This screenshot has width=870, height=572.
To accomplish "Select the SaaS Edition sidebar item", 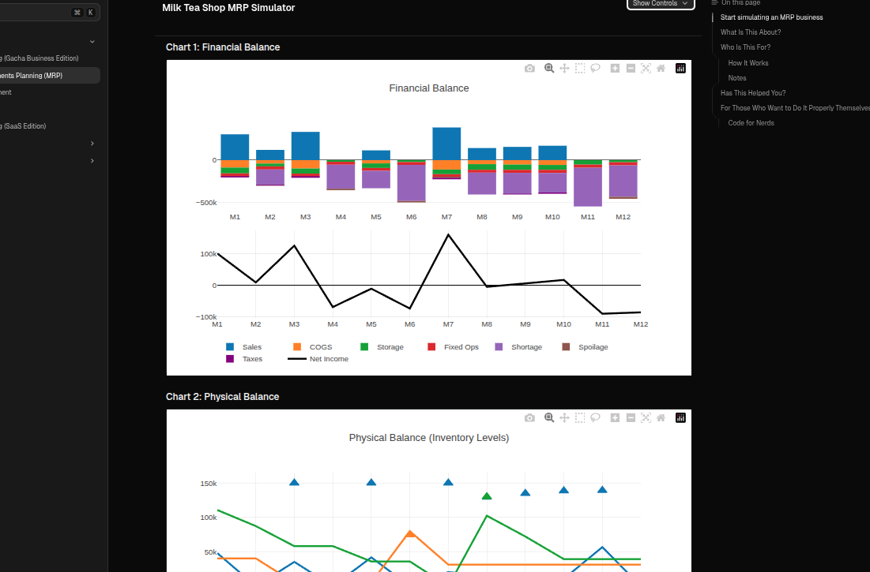I will click(24, 126).
